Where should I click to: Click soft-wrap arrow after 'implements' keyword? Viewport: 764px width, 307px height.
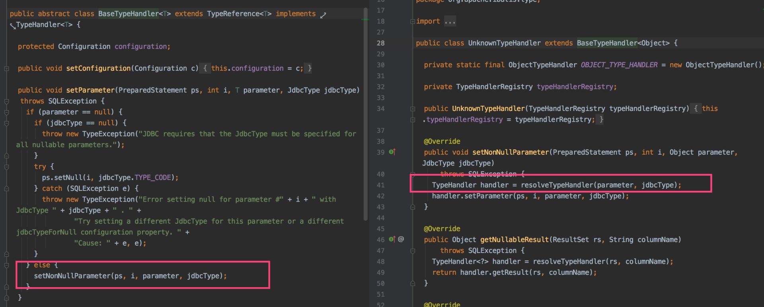[x=323, y=15]
